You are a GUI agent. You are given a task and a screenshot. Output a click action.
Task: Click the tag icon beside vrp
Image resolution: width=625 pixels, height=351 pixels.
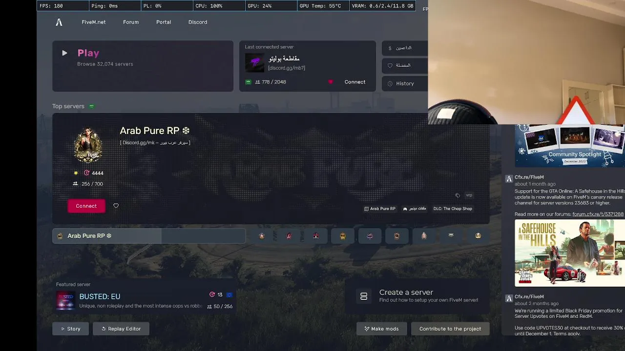pos(458,195)
